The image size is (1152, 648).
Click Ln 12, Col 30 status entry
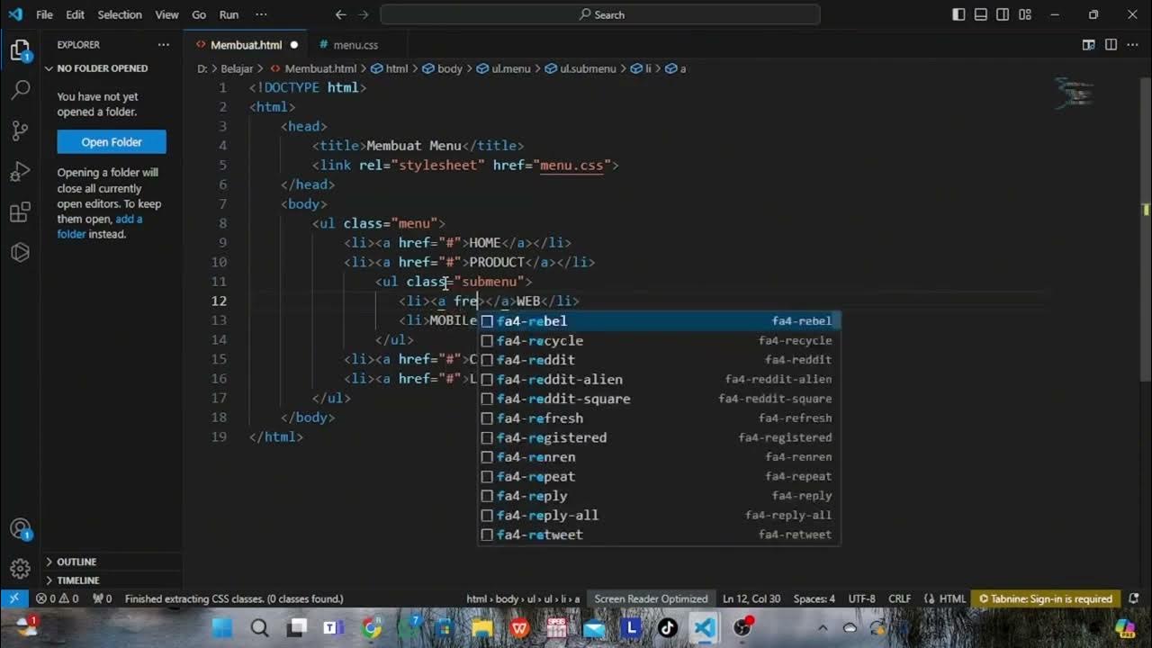(x=751, y=598)
